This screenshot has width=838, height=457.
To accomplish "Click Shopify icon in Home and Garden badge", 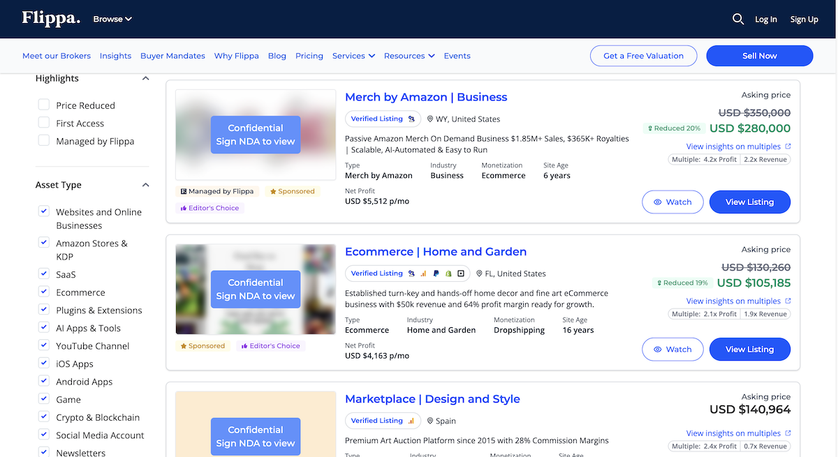I will pos(448,274).
